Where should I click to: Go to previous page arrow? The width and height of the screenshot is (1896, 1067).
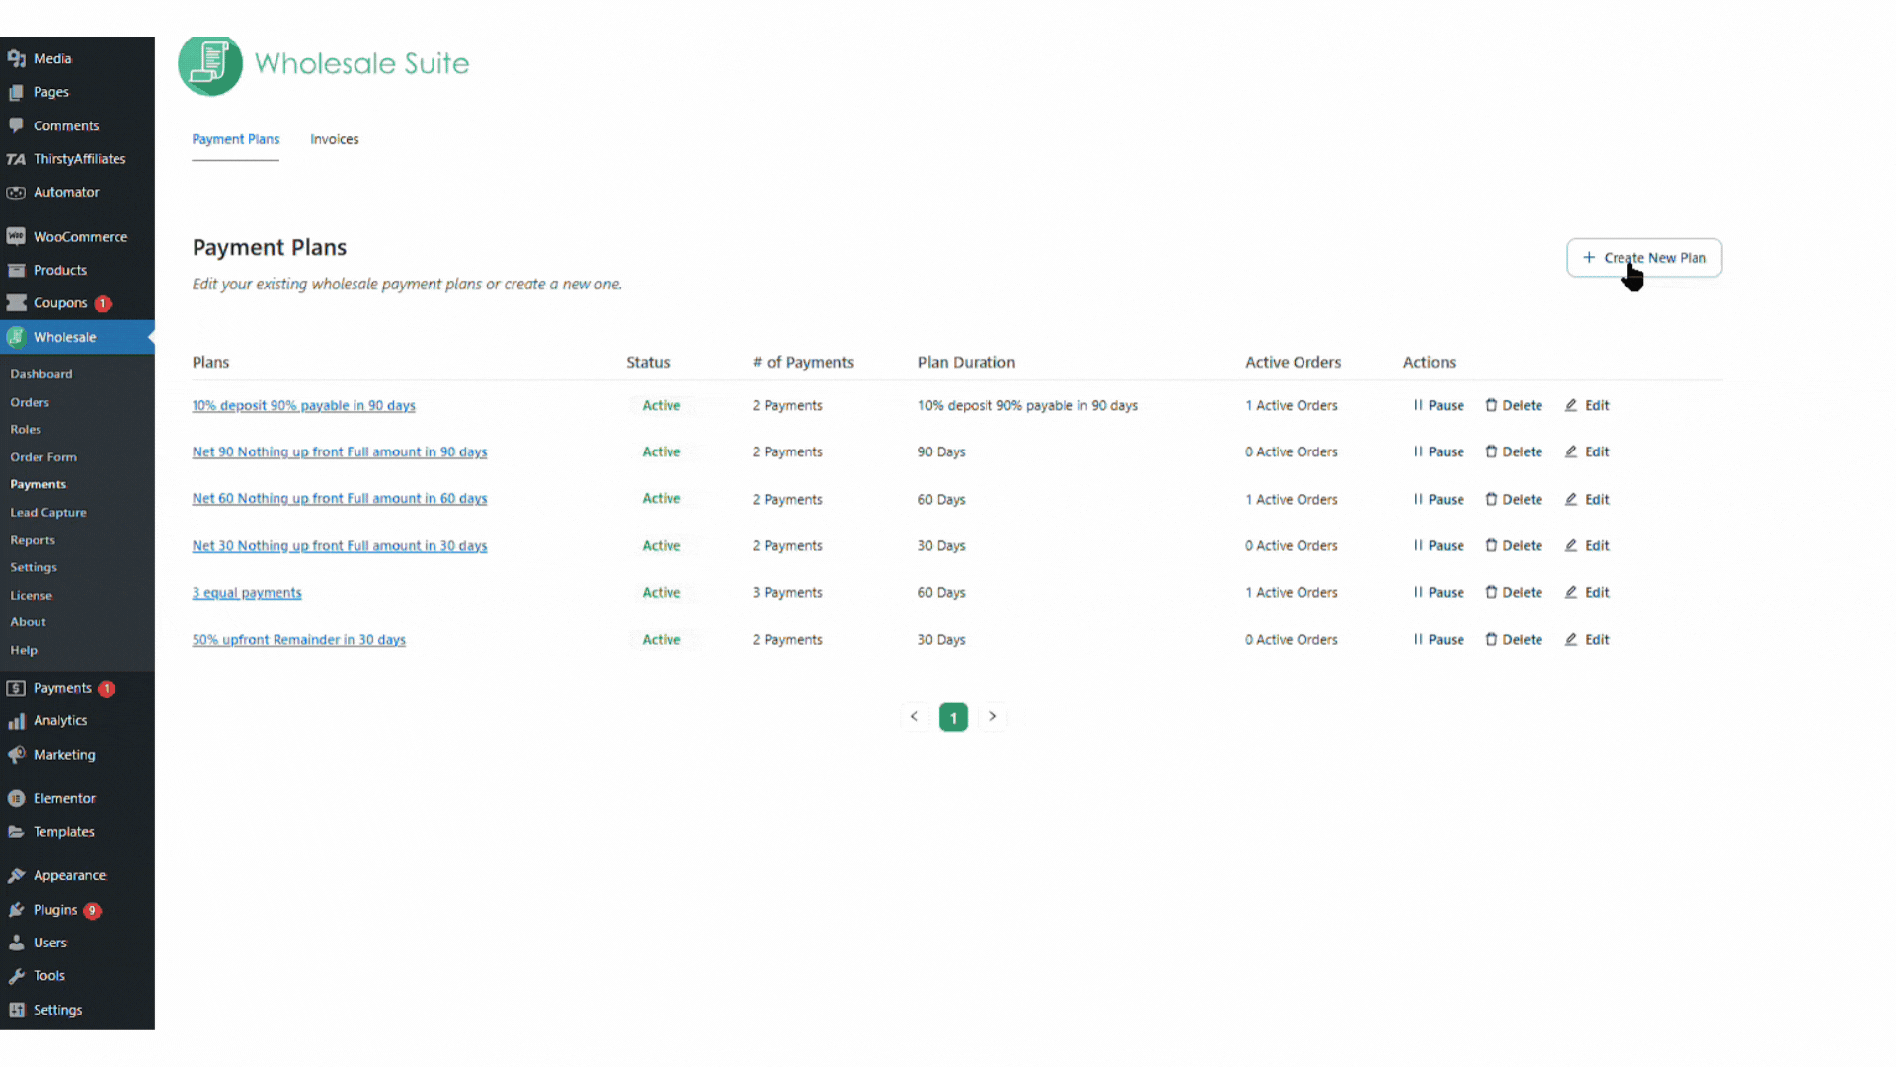click(914, 716)
